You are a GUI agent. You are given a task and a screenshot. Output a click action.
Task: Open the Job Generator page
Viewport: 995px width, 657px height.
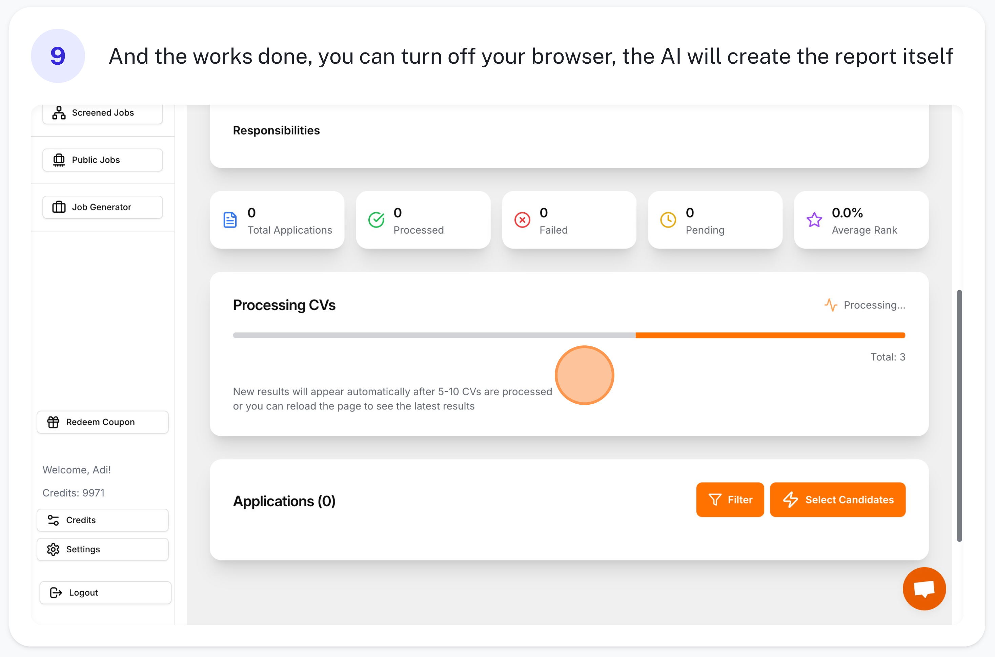103,207
